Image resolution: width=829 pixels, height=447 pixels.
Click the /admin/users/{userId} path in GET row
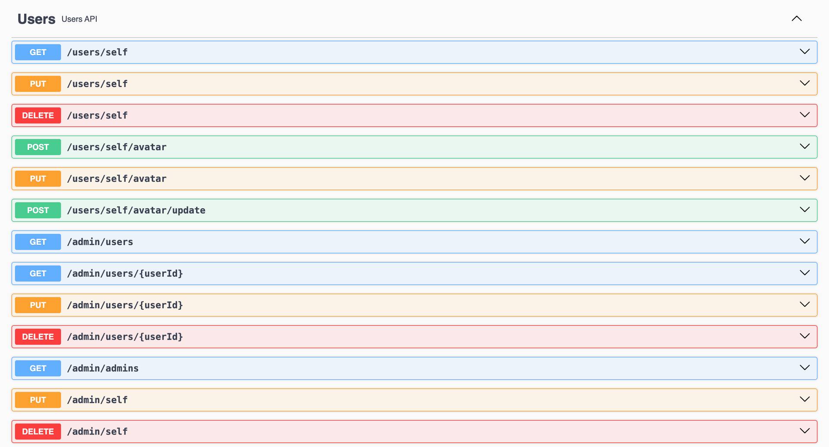(125, 273)
